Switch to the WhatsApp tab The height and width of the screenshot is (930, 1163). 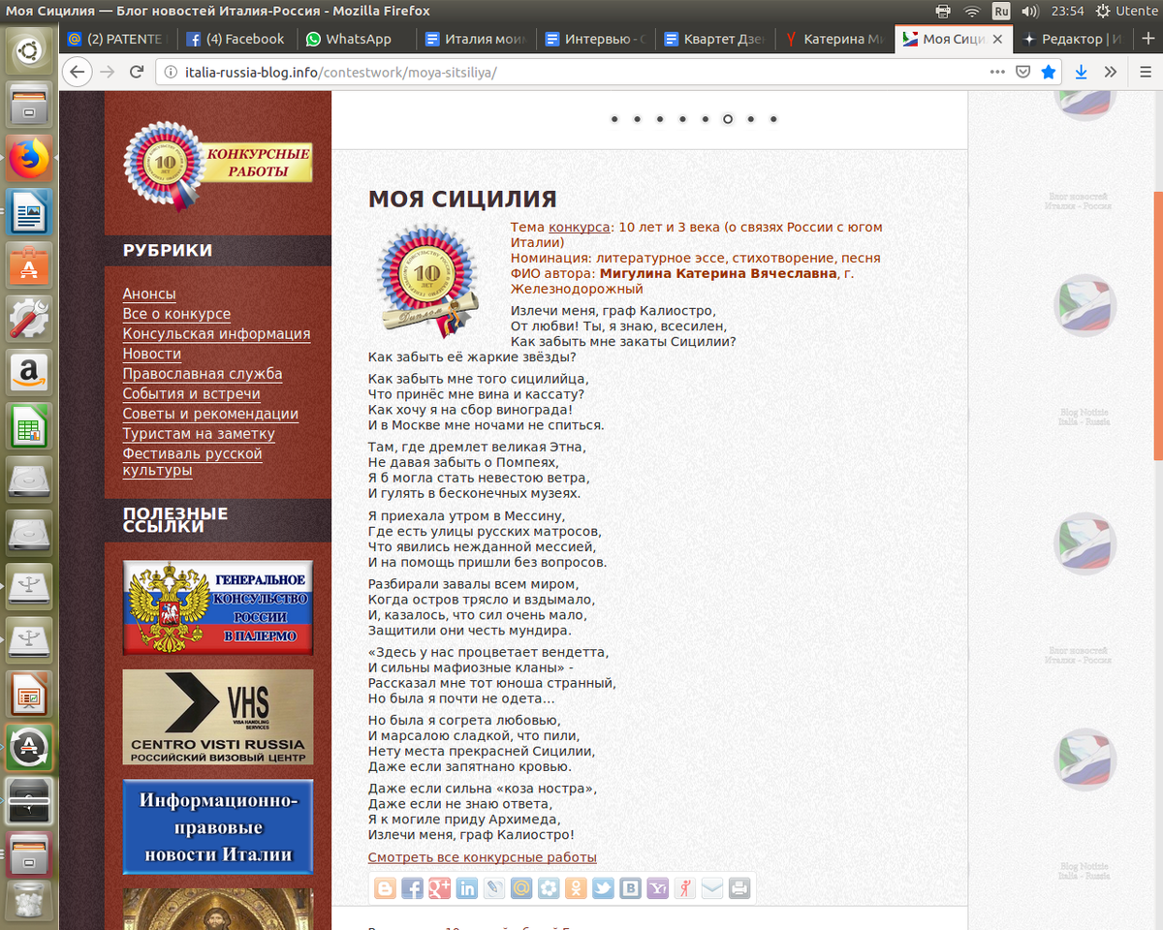click(x=356, y=39)
